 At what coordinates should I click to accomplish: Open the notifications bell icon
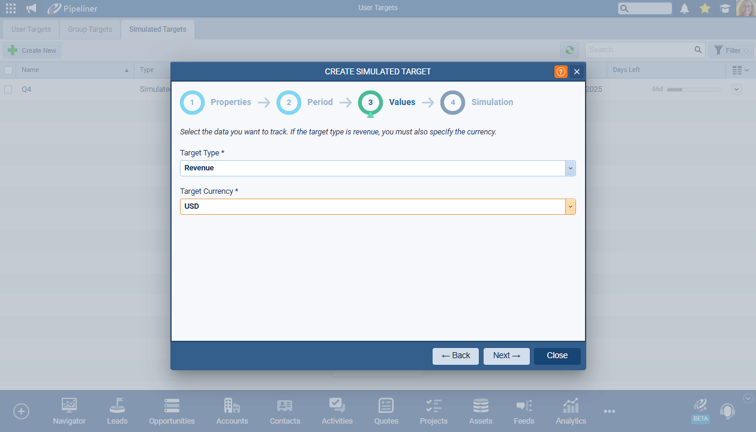tap(684, 8)
